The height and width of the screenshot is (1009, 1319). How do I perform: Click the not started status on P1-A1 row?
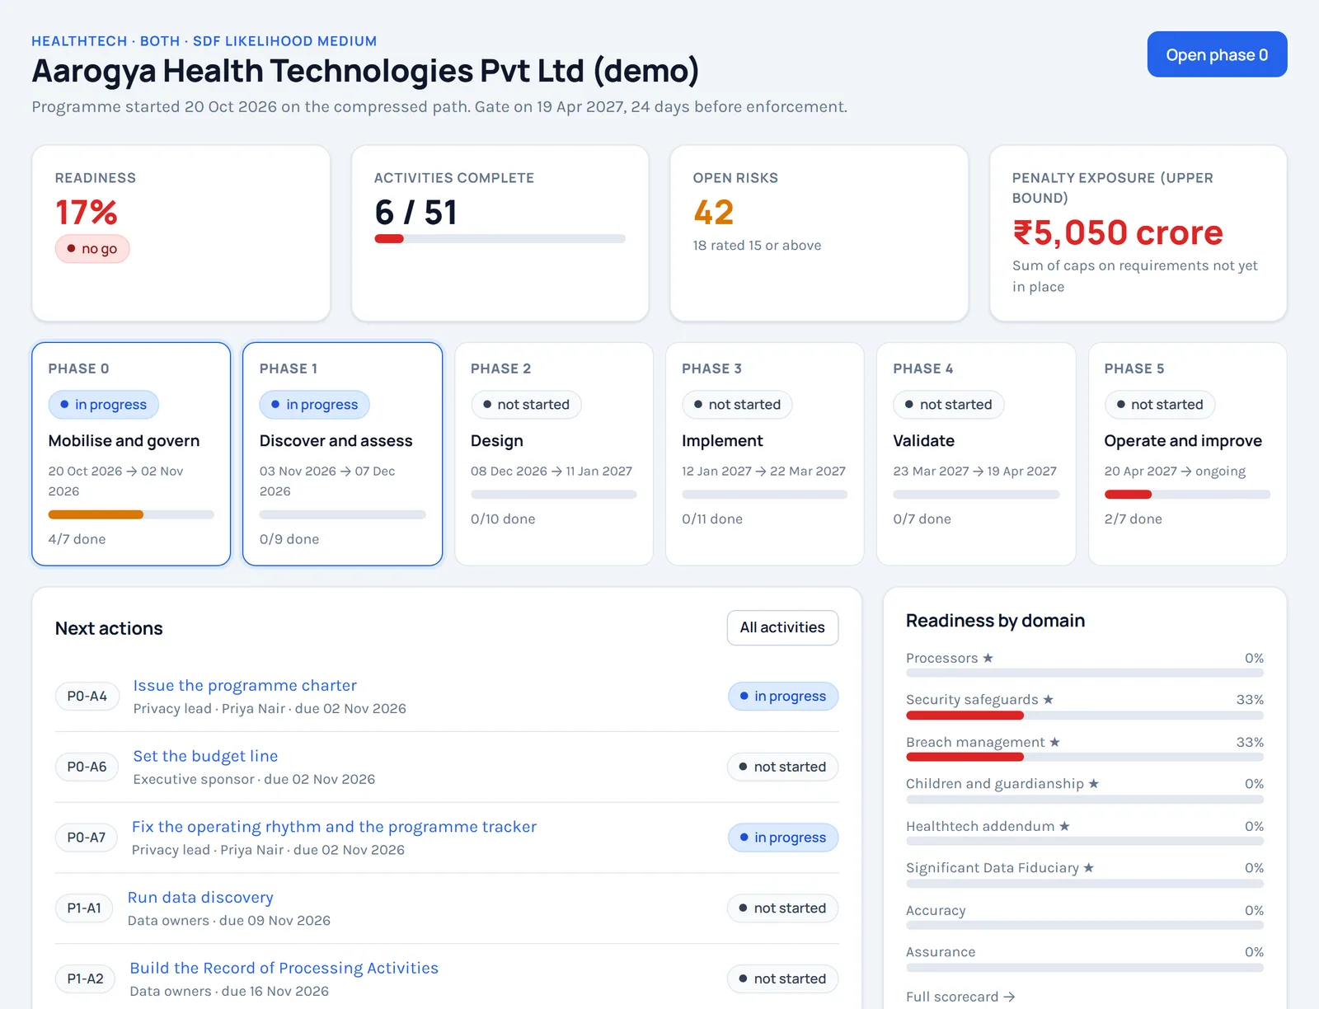click(782, 908)
